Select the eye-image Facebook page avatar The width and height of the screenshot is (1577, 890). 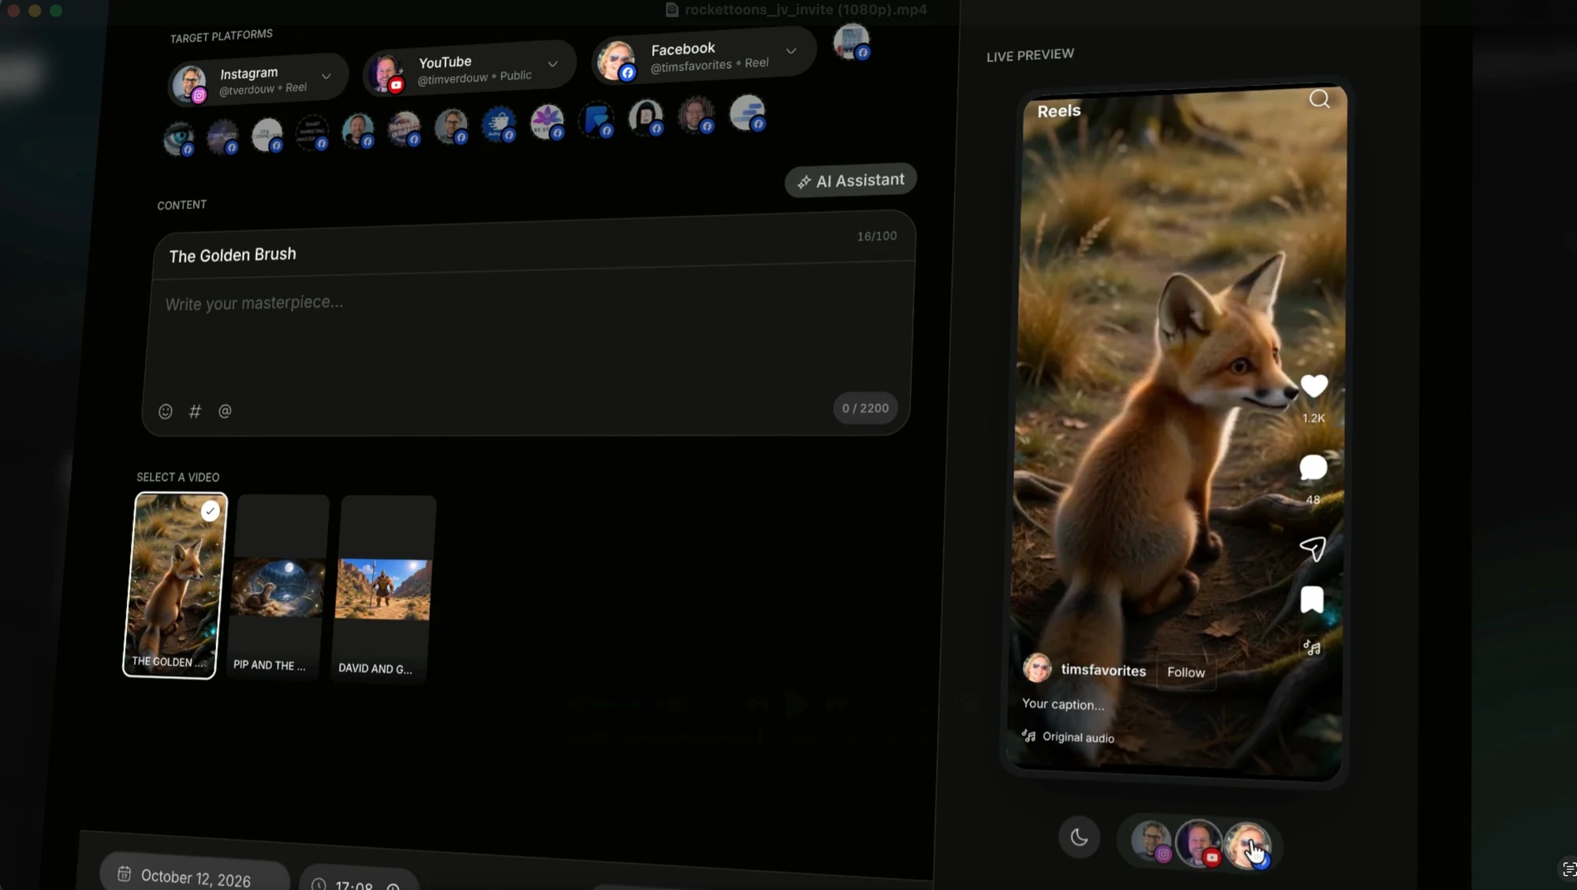(179, 139)
